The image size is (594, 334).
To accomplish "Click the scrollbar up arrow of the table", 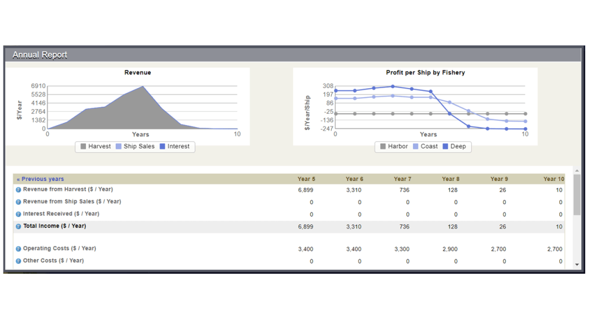I will [577, 170].
